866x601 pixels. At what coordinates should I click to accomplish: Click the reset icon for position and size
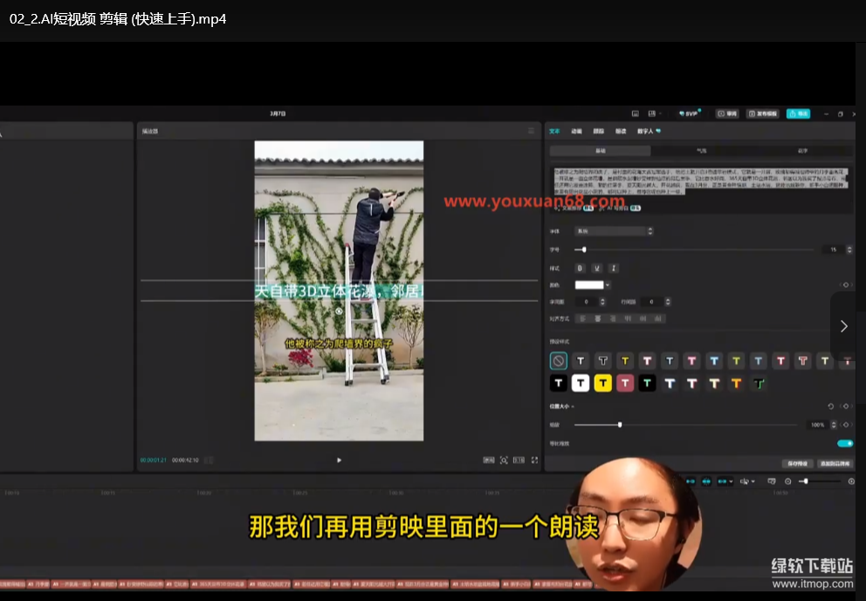[x=830, y=406]
